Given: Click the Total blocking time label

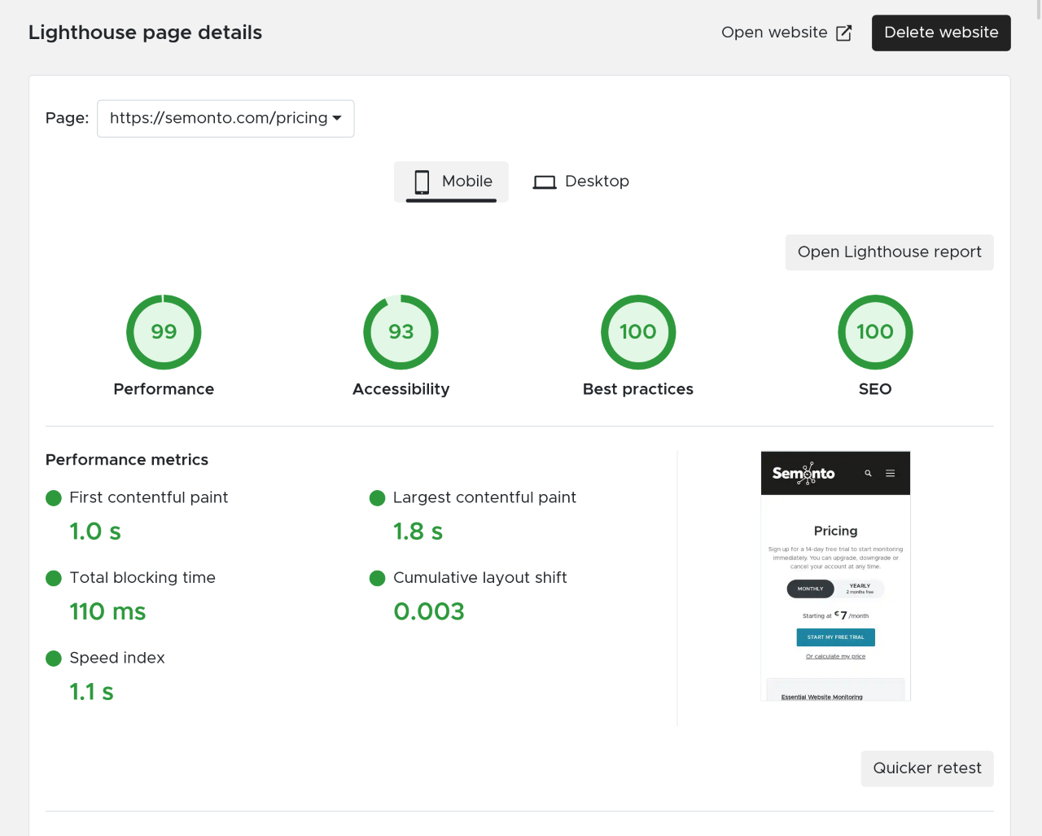Looking at the screenshot, I should coord(142,578).
